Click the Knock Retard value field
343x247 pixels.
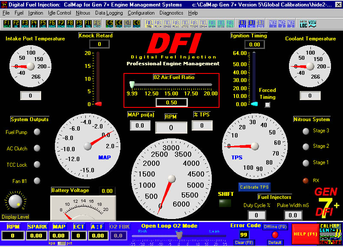[x=99, y=44]
